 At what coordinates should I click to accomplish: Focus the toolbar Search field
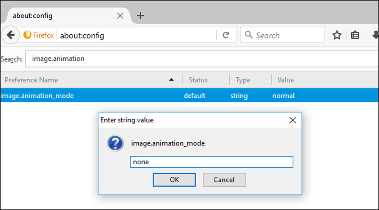pyautogui.click(x=282, y=35)
